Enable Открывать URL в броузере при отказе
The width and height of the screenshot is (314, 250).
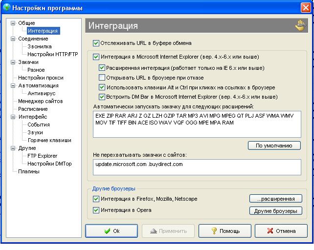102,77
